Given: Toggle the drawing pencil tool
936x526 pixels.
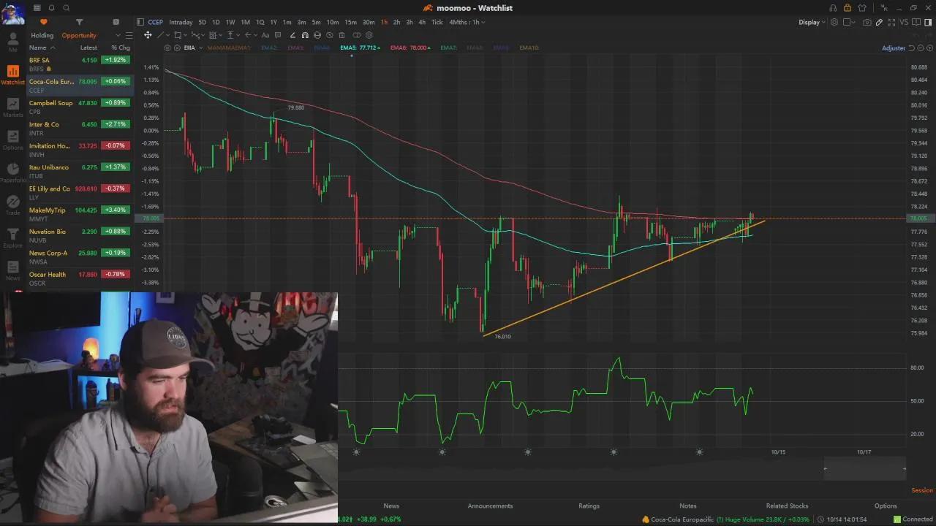Looking at the screenshot, I should point(879,22).
